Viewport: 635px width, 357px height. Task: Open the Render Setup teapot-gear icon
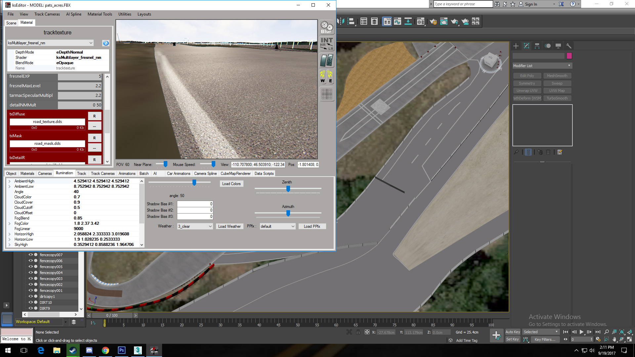coord(433,22)
